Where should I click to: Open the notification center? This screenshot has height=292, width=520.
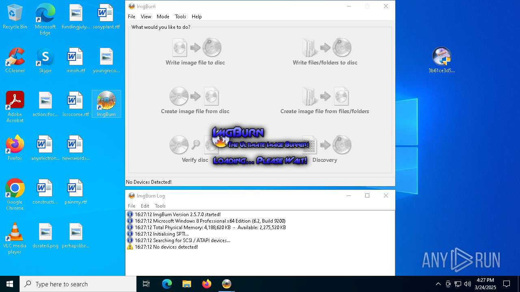click(x=507, y=284)
